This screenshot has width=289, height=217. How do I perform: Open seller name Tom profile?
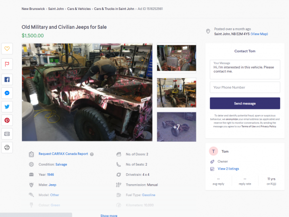click(x=225, y=151)
